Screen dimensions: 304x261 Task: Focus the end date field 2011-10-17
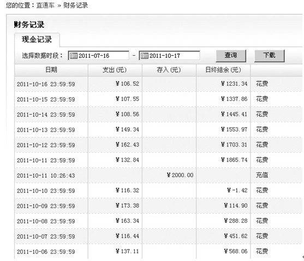coord(169,56)
